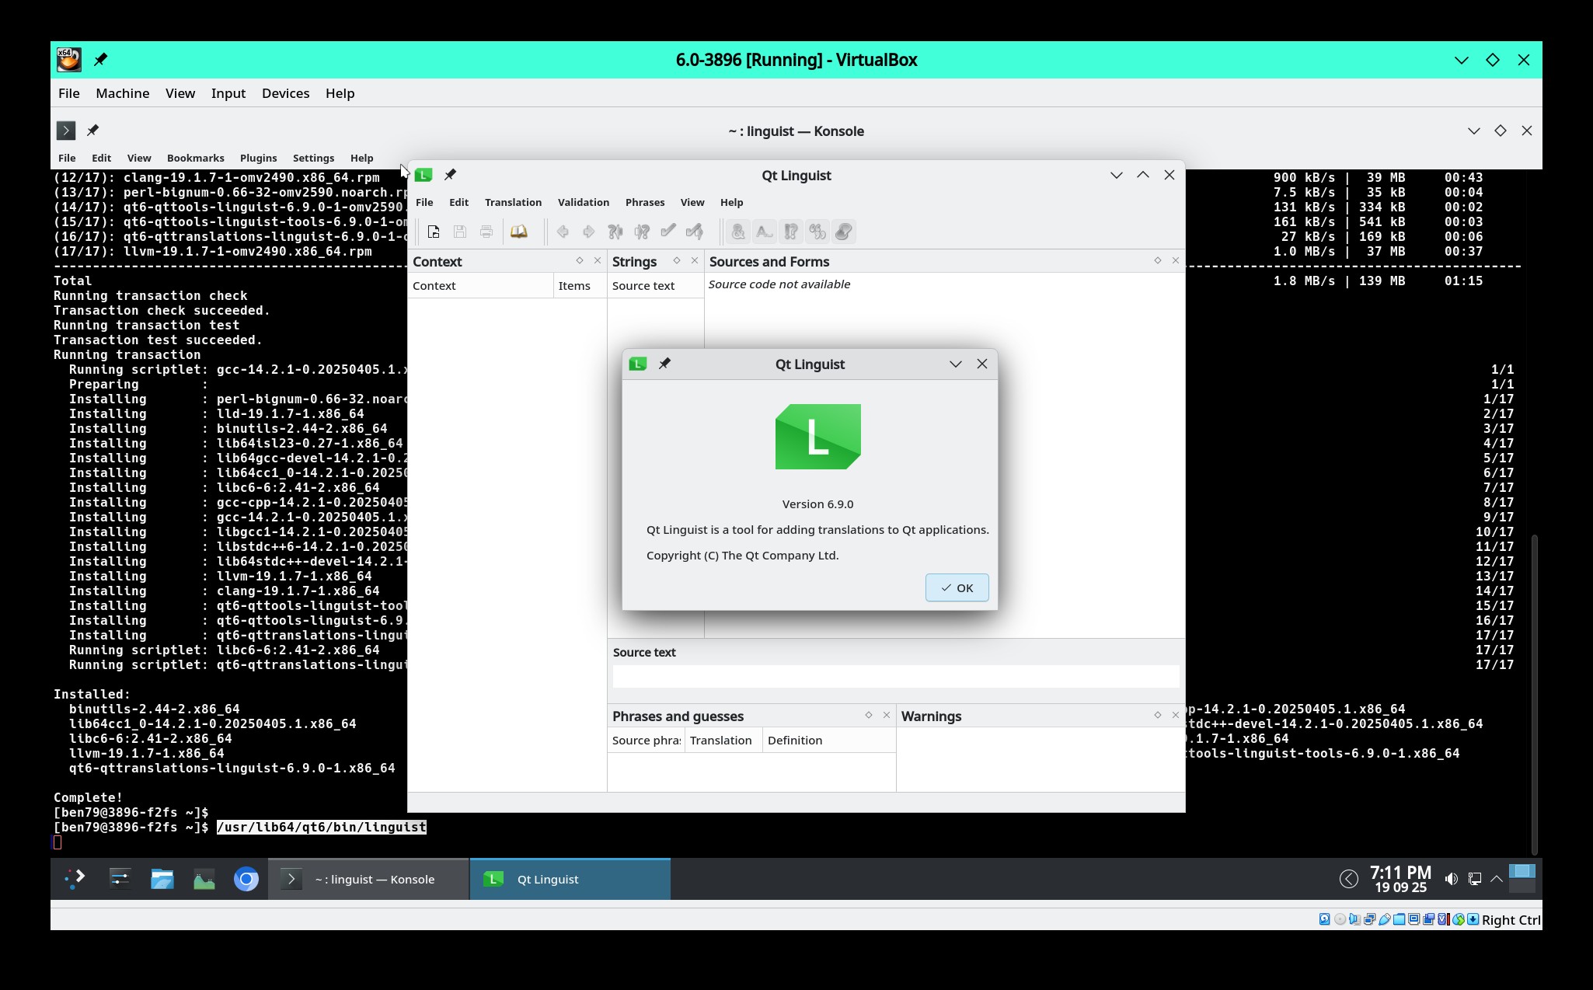This screenshot has height=990, width=1593.
Task: Click the Previous item arrow icon
Action: pyautogui.click(x=563, y=232)
